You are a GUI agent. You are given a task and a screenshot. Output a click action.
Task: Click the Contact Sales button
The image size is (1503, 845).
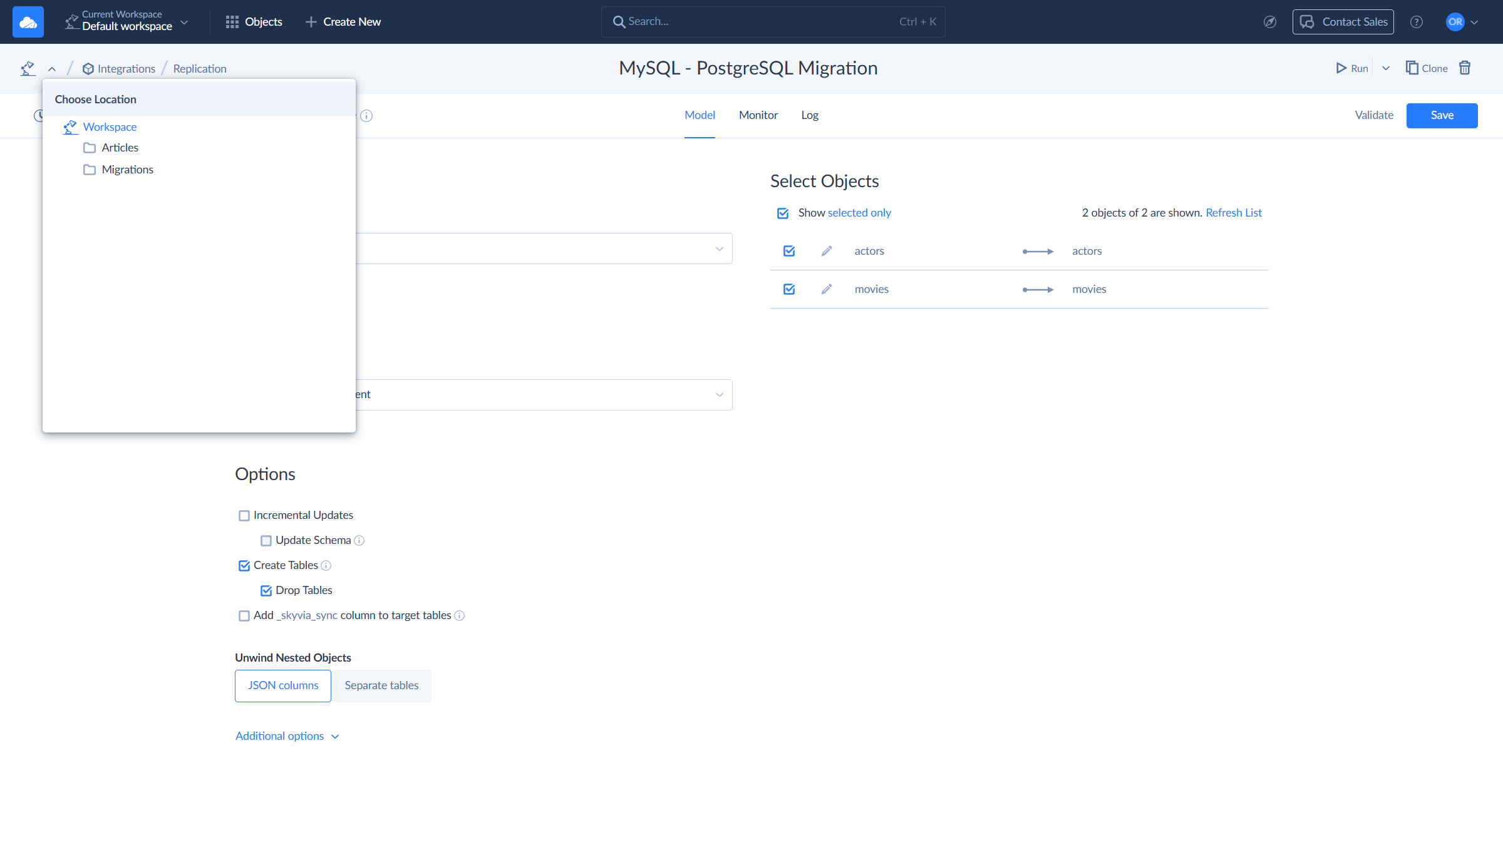click(x=1343, y=22)
